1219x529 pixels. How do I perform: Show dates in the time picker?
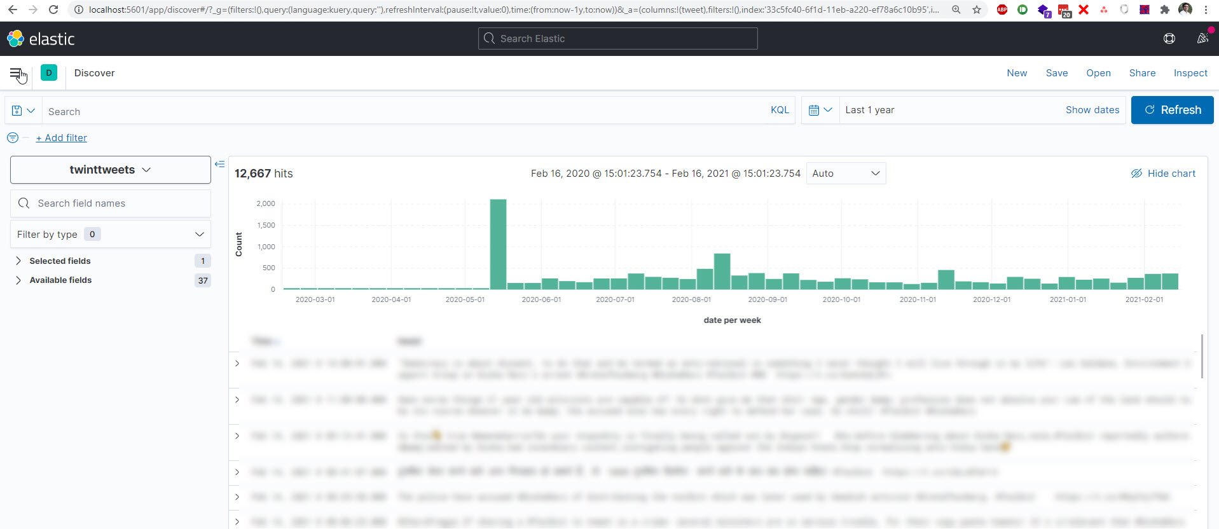coord(1092,110)
